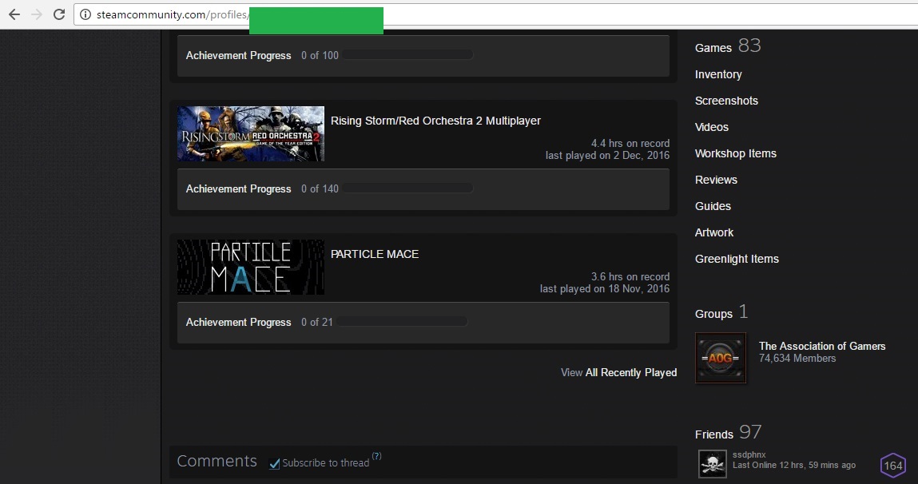This screenshot has height=484, width=918.
Task: Open The Association of Gamers group avatar
Action: tap(721, 358)
